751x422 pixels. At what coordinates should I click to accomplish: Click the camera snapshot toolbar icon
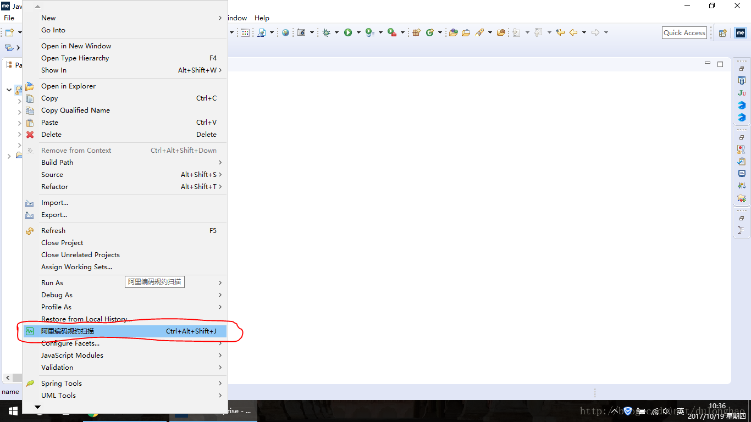click(x=301, y=32)
